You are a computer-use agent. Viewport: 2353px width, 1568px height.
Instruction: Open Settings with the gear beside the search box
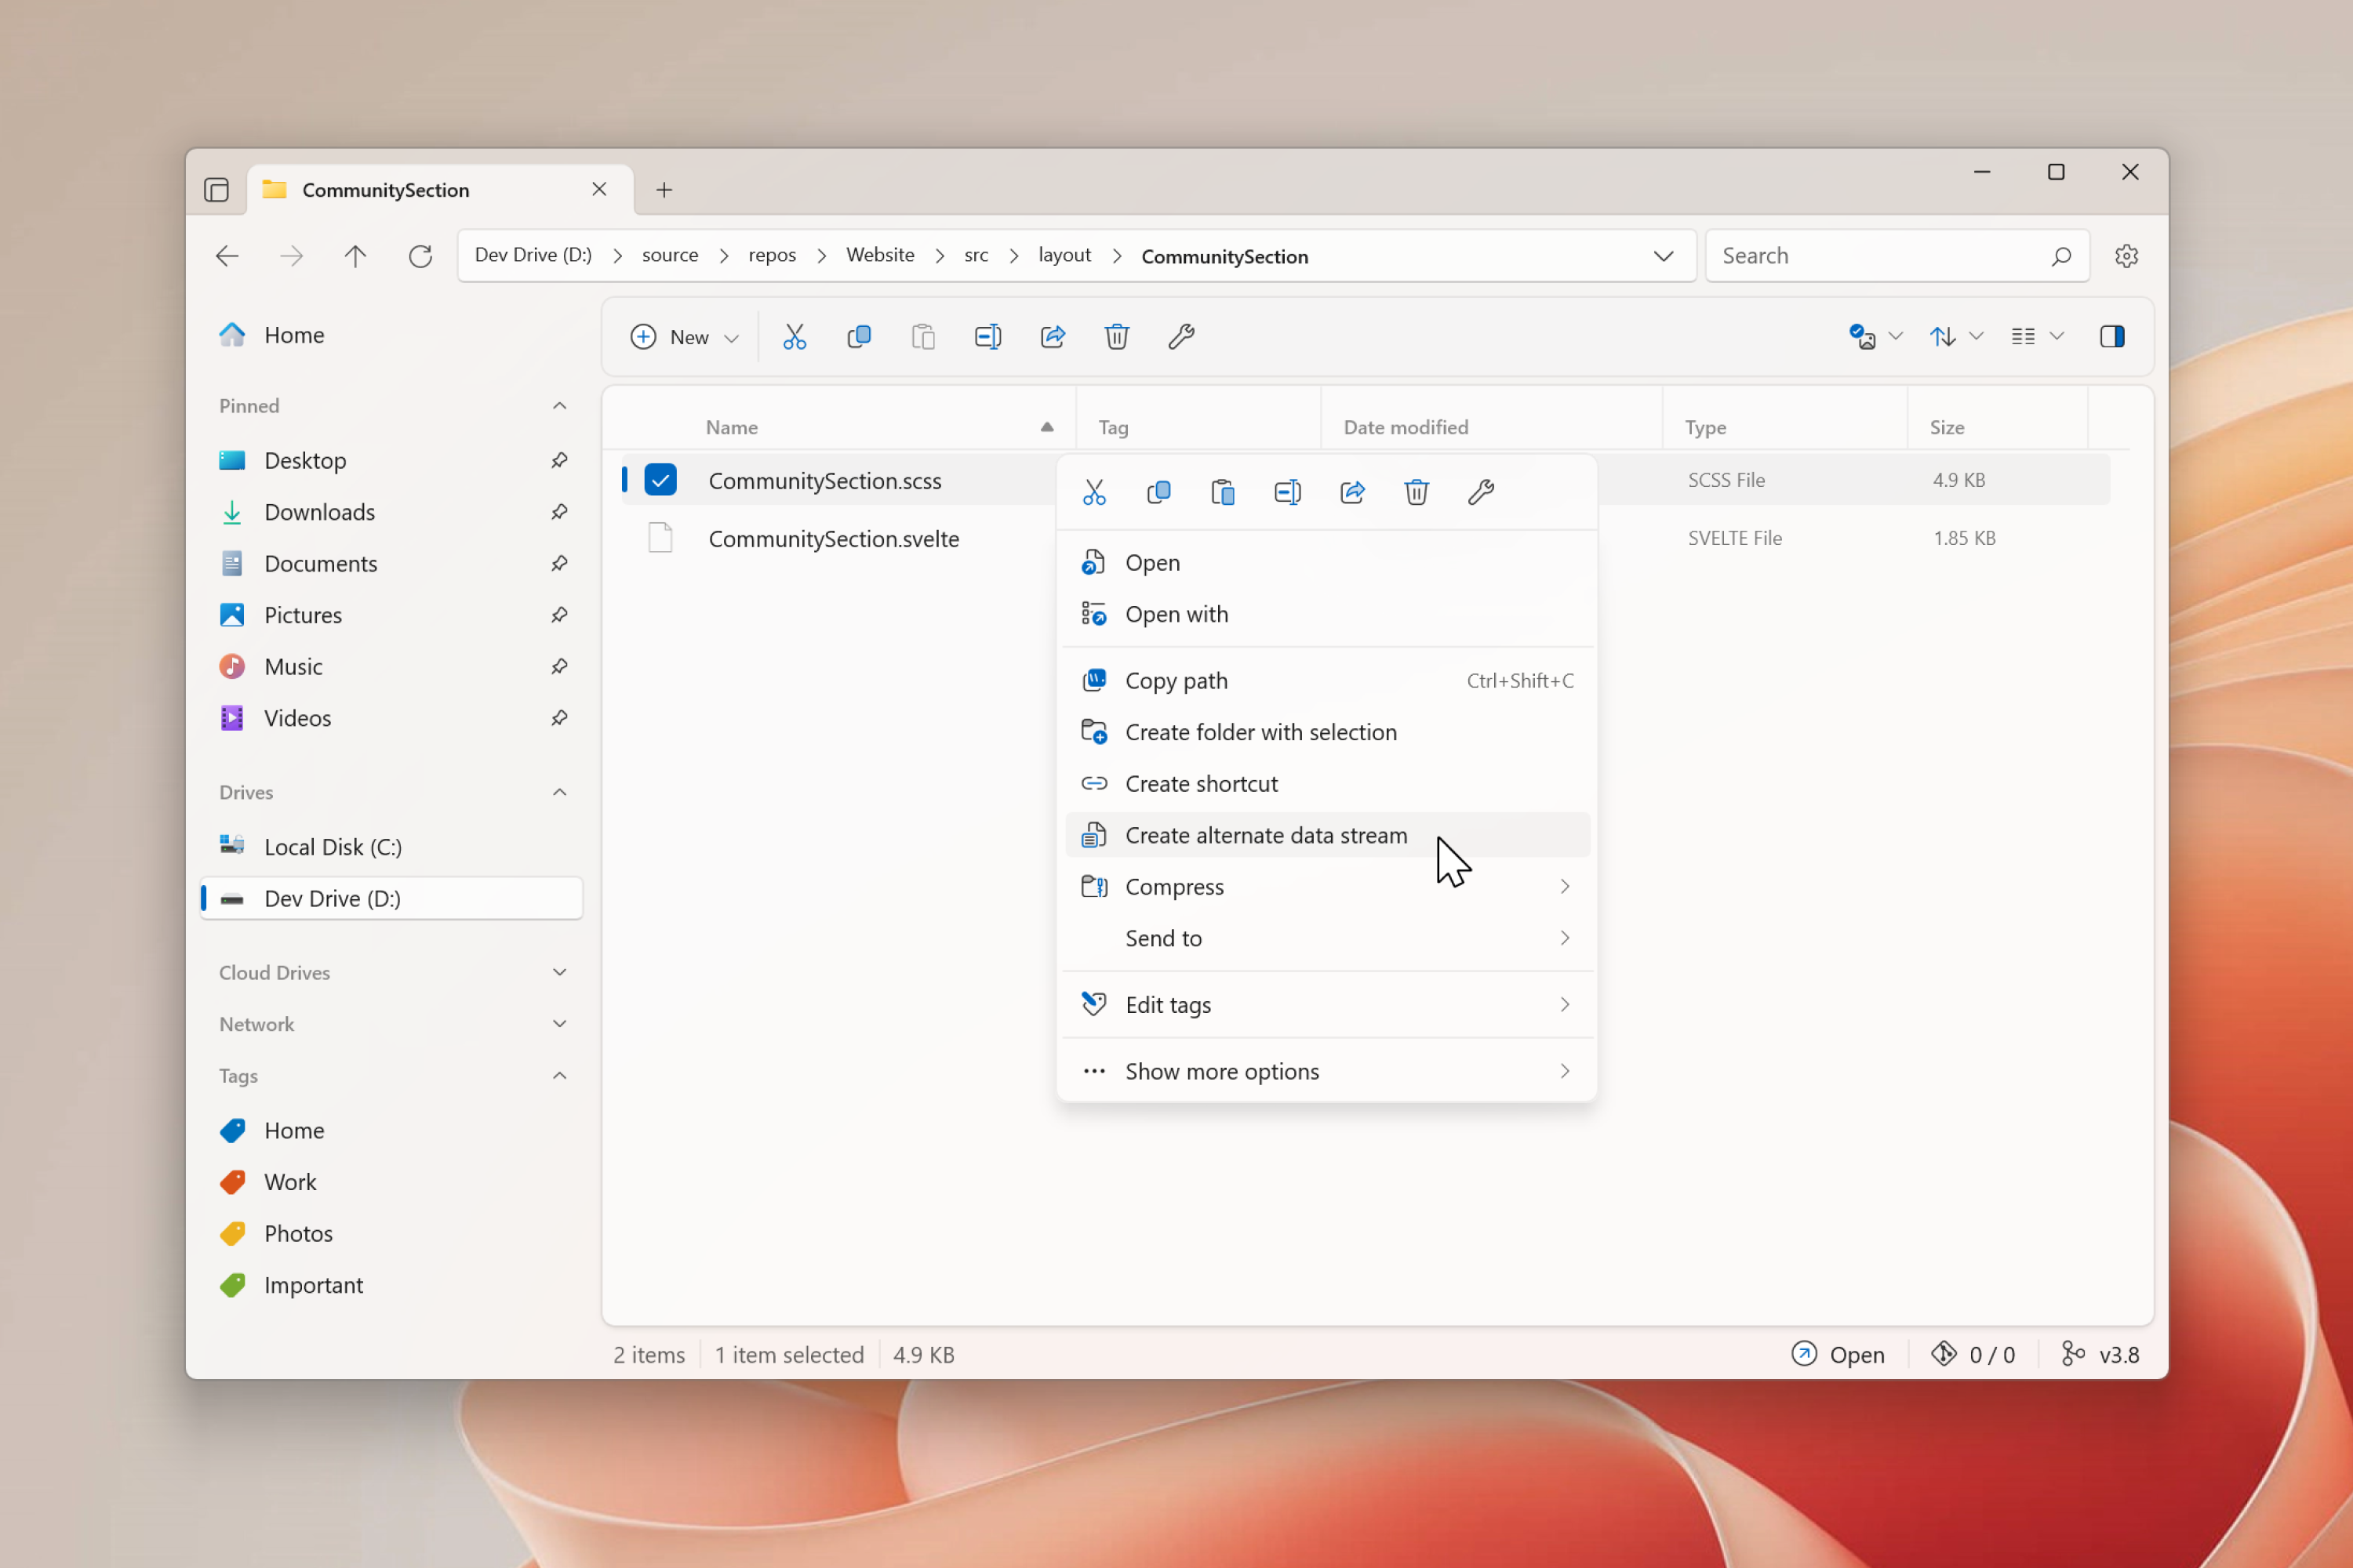pyautogui.click(x=2126, y=255)
